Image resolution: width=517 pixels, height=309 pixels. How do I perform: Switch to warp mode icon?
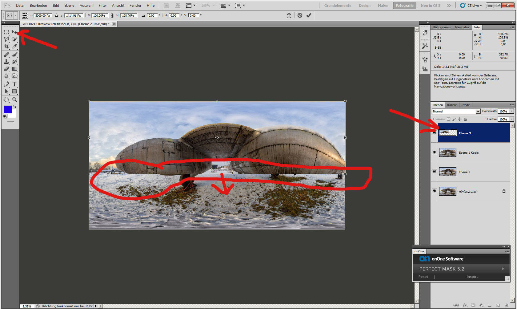[289, 15]
